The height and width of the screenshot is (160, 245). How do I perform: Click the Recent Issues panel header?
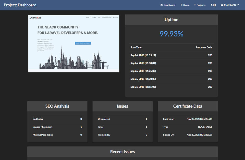click(122, 152)
